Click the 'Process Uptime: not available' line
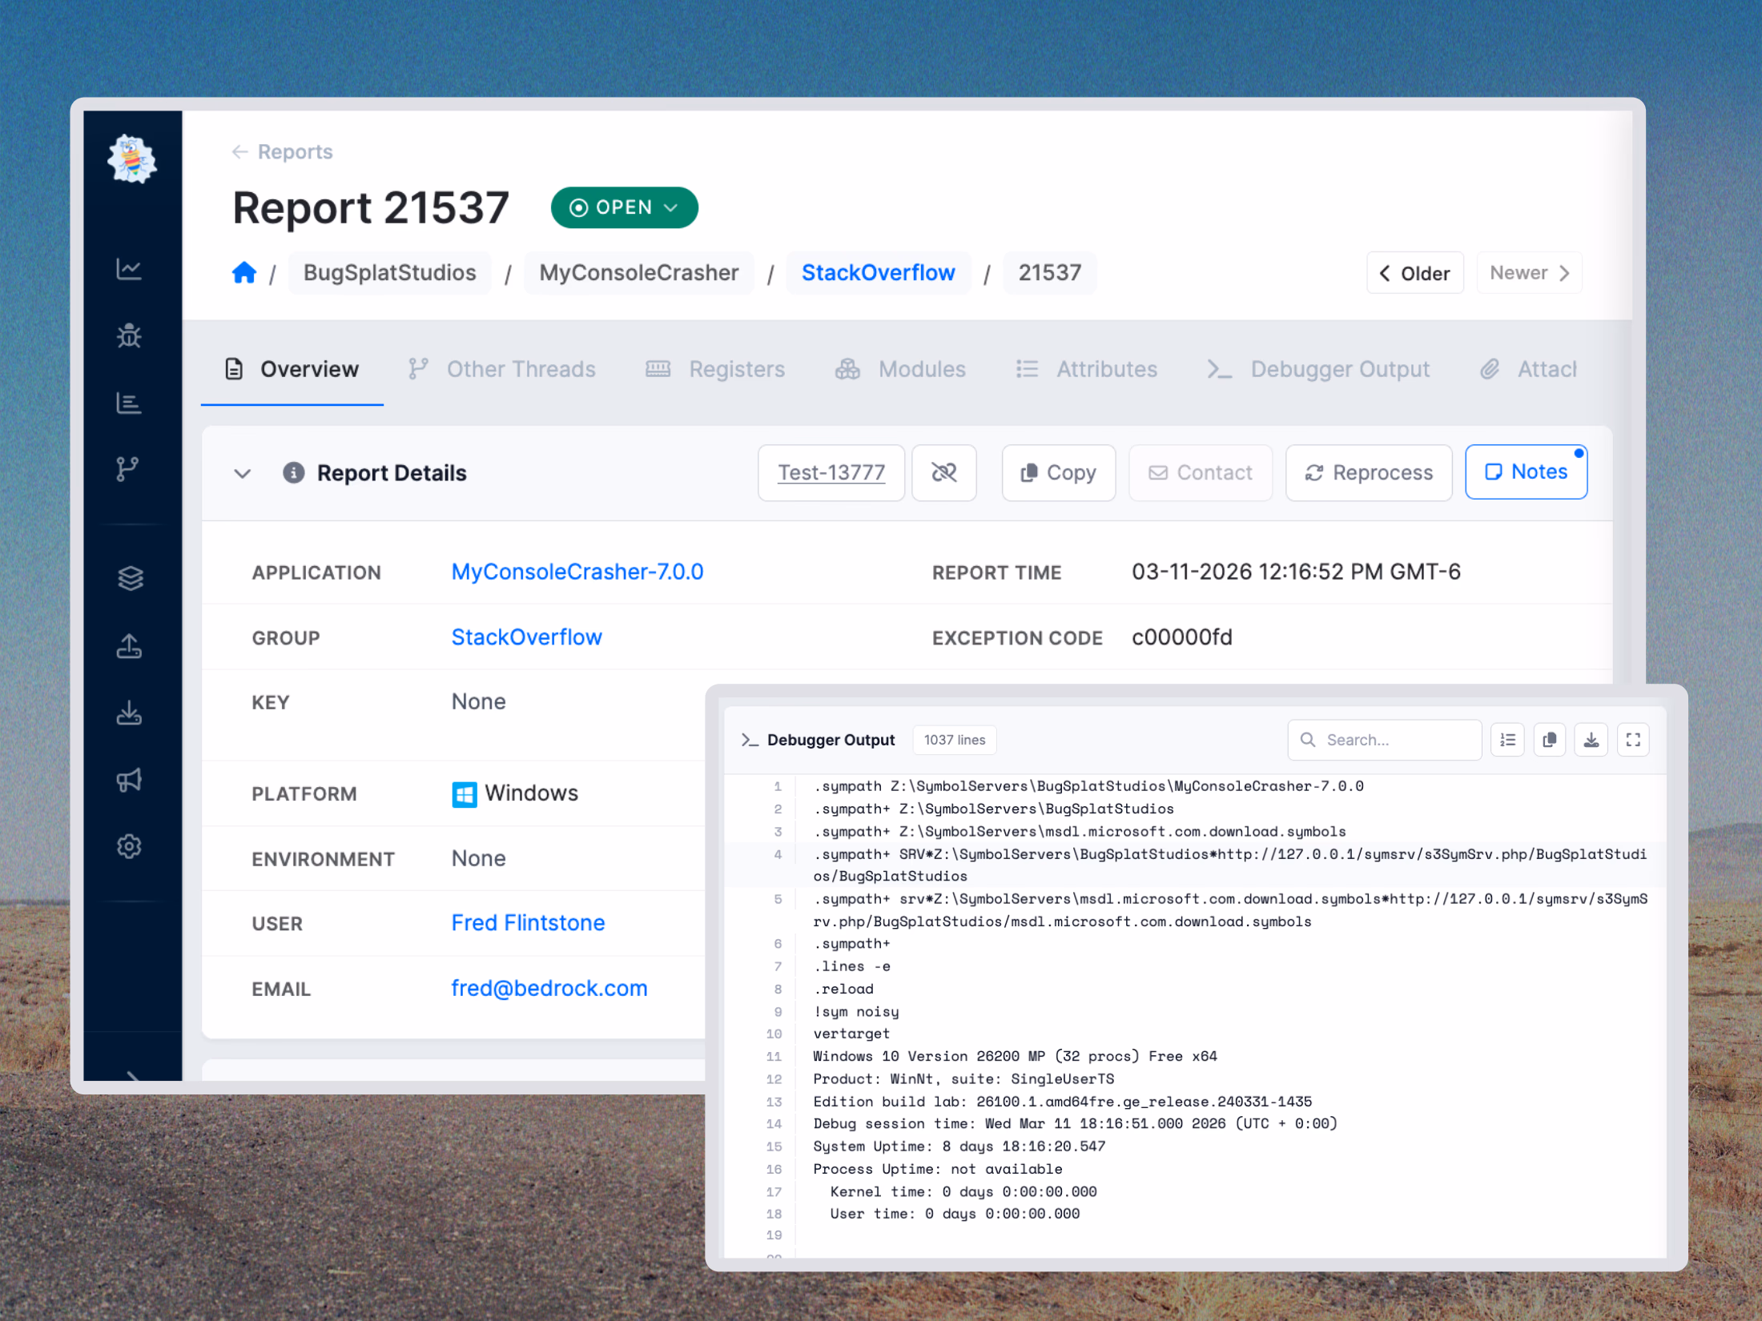 (x=938, y=1169)
